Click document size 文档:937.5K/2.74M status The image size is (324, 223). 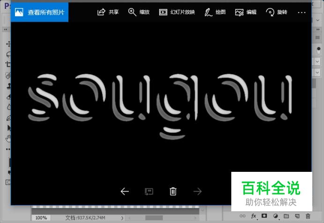(x=85, y=218)
